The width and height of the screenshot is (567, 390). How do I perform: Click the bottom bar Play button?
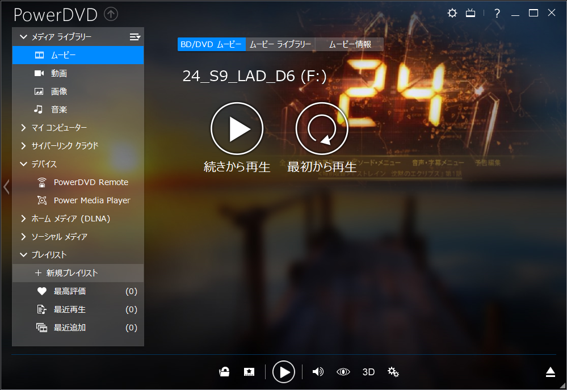[x=284, y=371]
